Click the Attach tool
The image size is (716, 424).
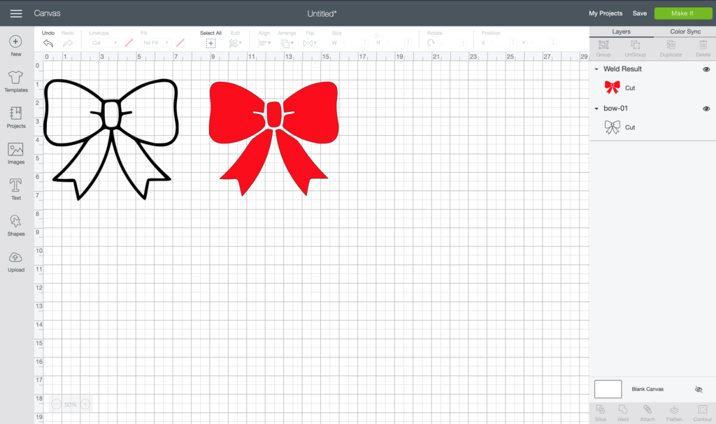point(647,413)
